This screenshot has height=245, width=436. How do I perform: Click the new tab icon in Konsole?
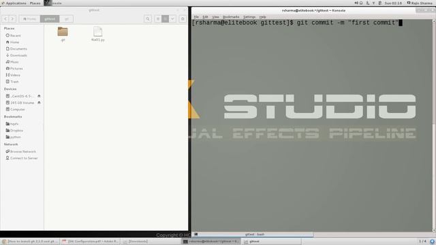[196, 234]
